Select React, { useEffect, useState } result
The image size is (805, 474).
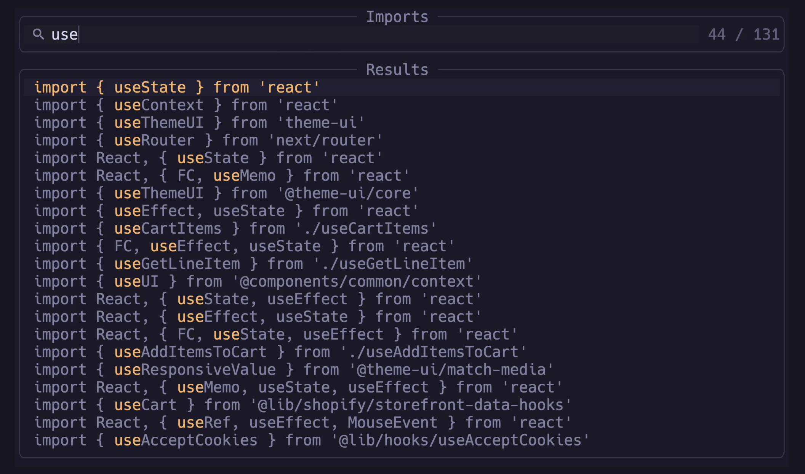tap(402, 317)
